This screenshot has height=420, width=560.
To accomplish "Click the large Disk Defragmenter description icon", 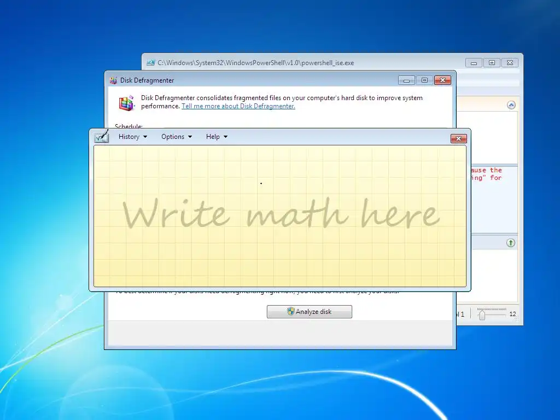I will pyautogui.click(x=126, y=103).
